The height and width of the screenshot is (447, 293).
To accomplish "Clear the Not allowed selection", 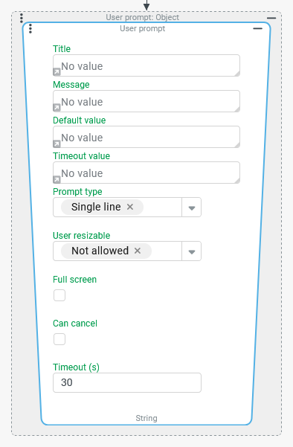I will coord(138,251).
